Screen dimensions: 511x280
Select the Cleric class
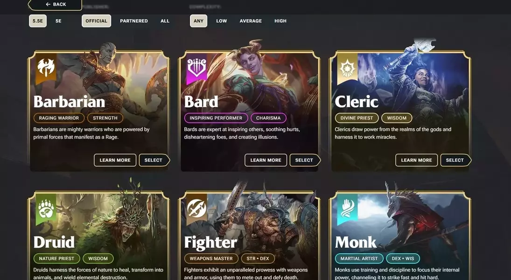click(x=455, y=160)
